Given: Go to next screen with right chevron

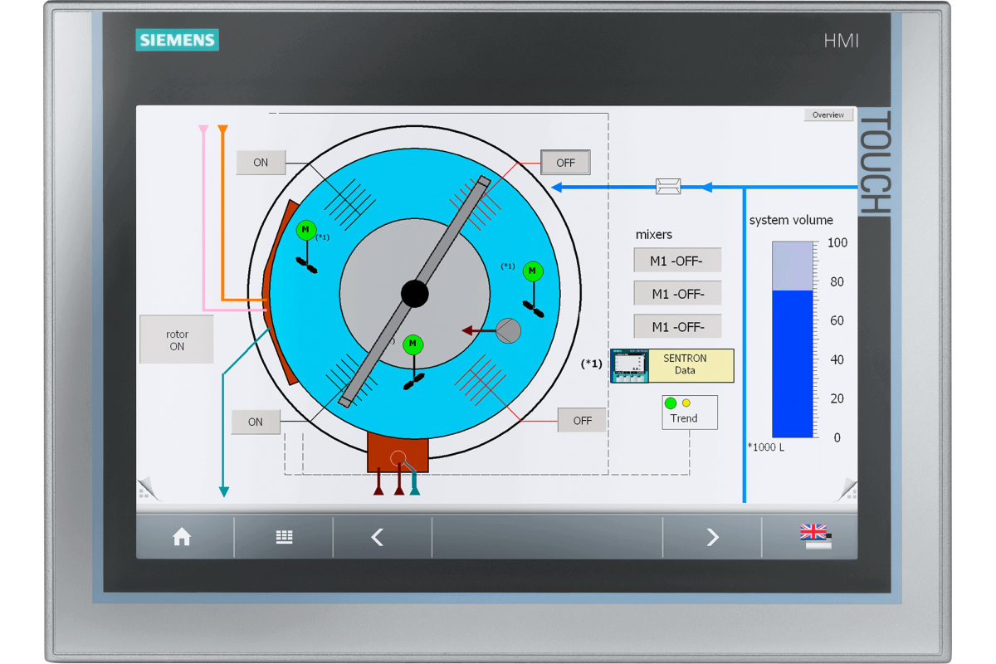Looking at the screenshot, I should pyautogui.click(x=712, y=538).
